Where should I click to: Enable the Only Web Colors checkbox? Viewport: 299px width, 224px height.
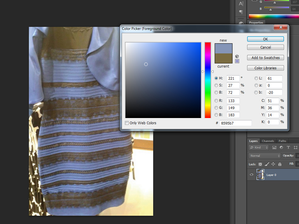coord(127,123)
